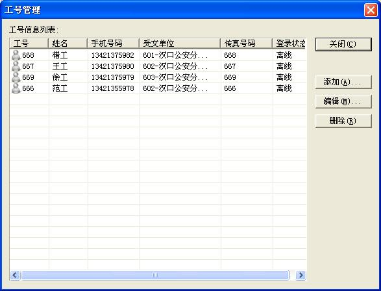The width and height of the screenshot is (381, 291).
Task: Sort by the 姓名 column header
Action: [68, 44]
